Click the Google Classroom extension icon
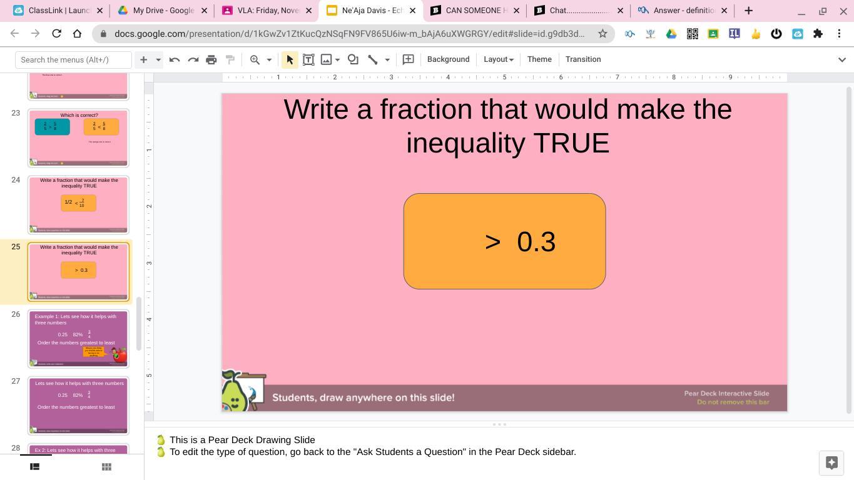This screenshot has width=854, height=480. coord(713,34)
